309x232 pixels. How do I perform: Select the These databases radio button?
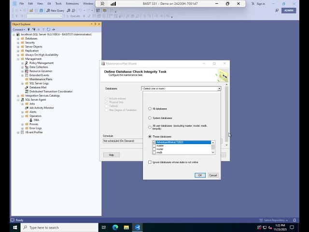(x=150, y=136)
